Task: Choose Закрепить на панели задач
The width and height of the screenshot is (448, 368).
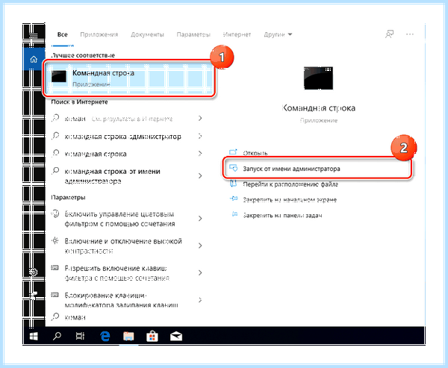Action: [282, 215]
